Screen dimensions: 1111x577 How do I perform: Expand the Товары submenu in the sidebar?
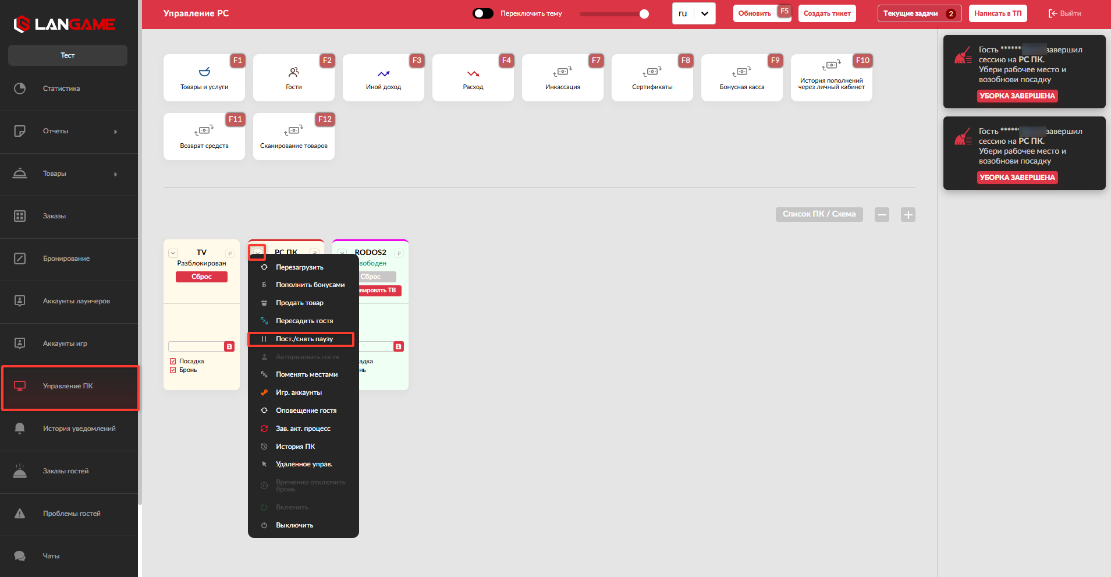point(69,174)
